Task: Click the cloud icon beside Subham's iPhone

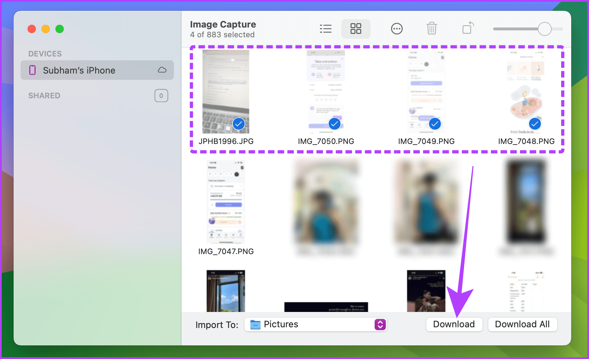Action: [162, 70]
